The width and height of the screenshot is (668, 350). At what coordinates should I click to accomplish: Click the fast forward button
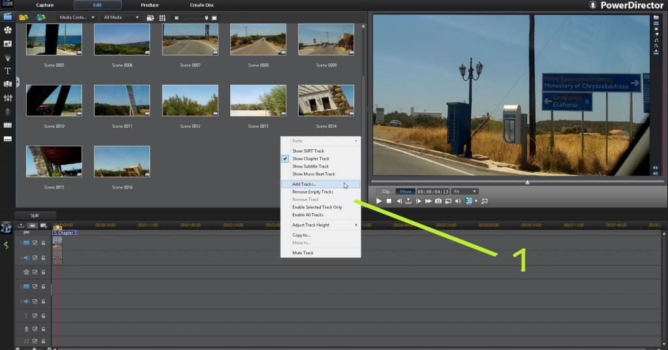tap(428, 201)
